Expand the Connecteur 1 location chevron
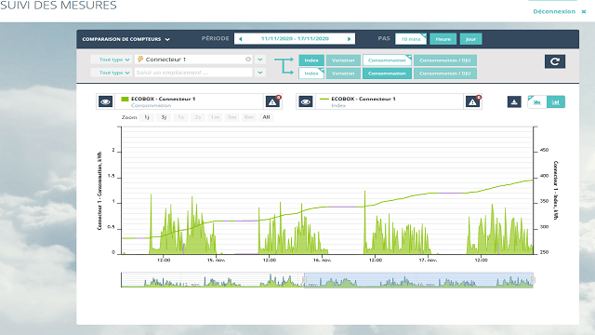Image resolution: width=595 pixels, height=335 pixels. [x=260, y=60]
